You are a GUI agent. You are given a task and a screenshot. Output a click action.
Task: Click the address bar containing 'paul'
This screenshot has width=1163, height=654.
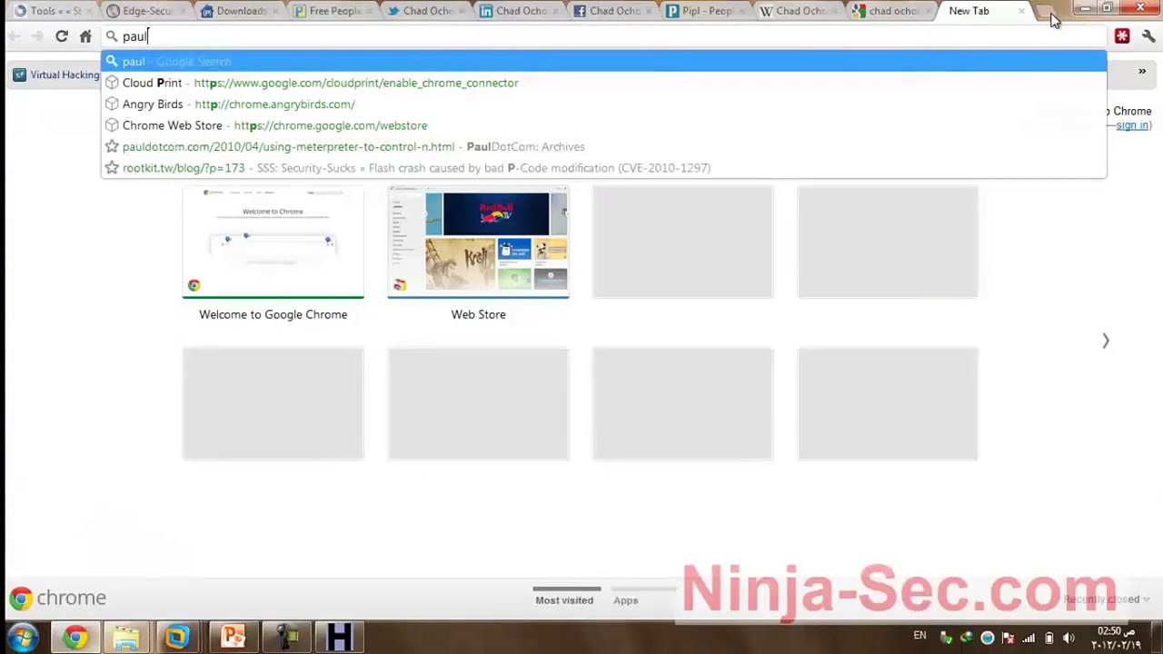point(604,36)
